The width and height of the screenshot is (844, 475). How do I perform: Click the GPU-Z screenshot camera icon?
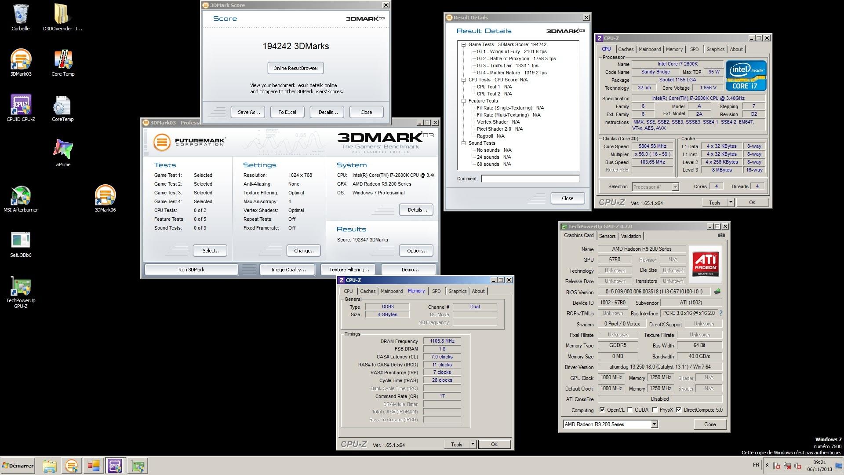[721, 235]
